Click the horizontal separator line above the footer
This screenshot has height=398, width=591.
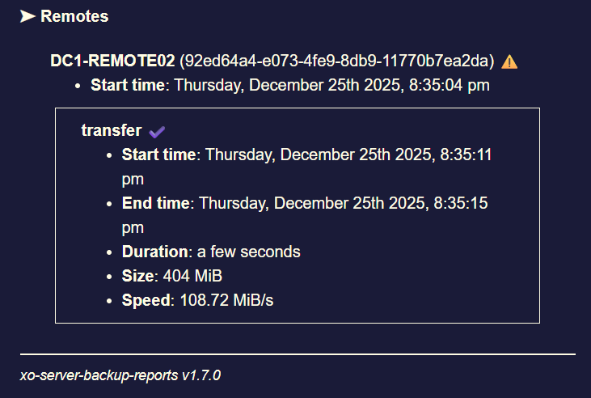[x=298, y=354]
